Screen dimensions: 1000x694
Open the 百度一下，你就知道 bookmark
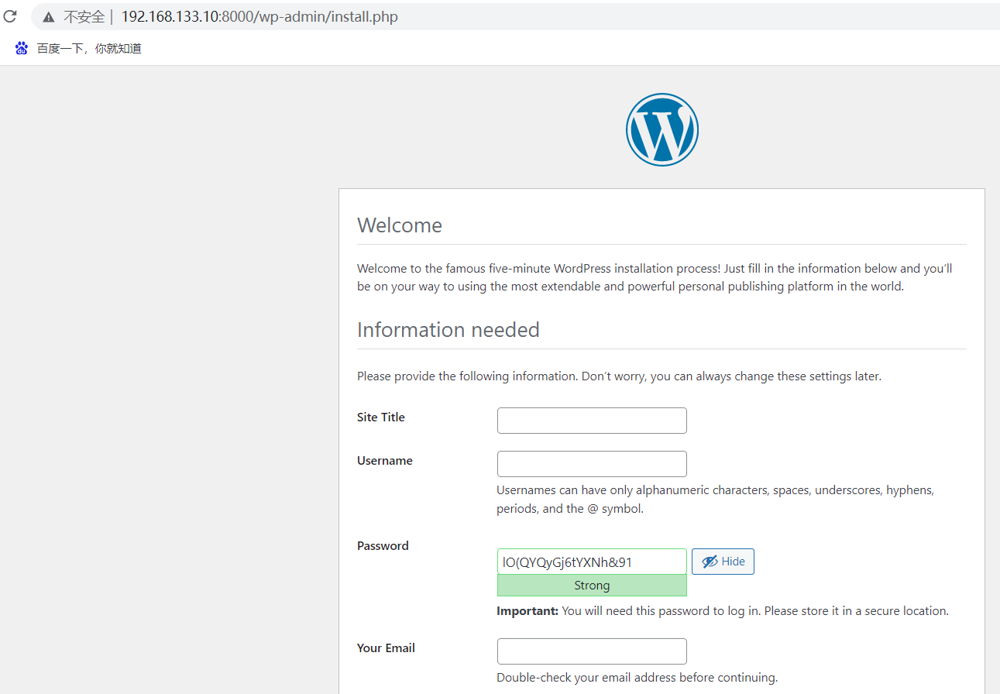pos(89,48)
